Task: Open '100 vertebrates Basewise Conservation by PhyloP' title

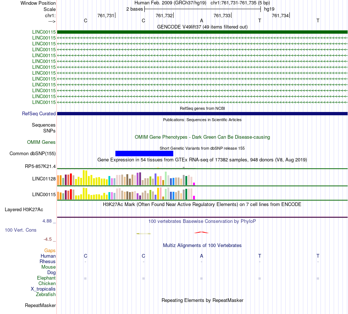Action: [x=202, y=221]
